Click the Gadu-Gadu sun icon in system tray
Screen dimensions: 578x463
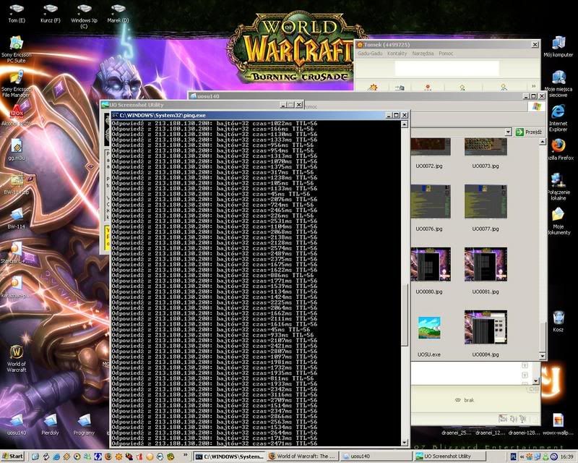pos(530,456)
